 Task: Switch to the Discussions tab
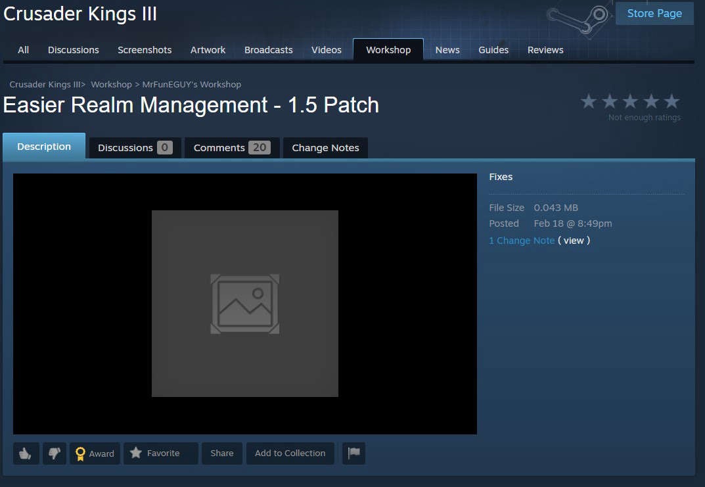134,147
